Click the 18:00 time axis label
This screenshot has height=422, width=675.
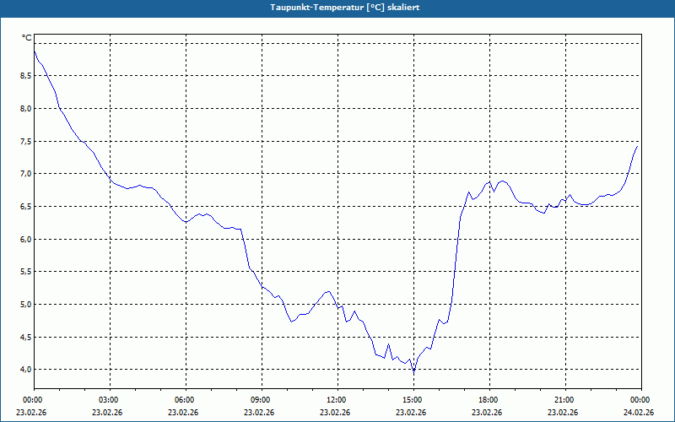489,400
